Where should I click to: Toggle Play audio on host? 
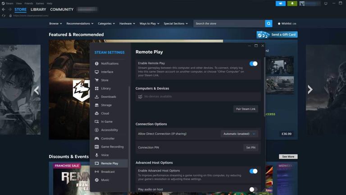coord(253,190)
